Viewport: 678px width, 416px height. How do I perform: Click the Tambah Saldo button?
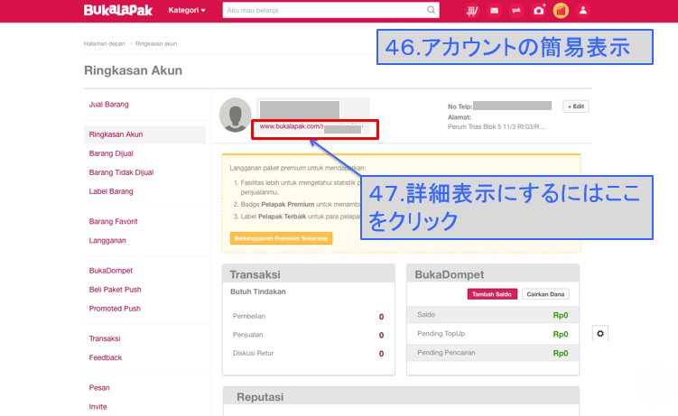[492, 294]
